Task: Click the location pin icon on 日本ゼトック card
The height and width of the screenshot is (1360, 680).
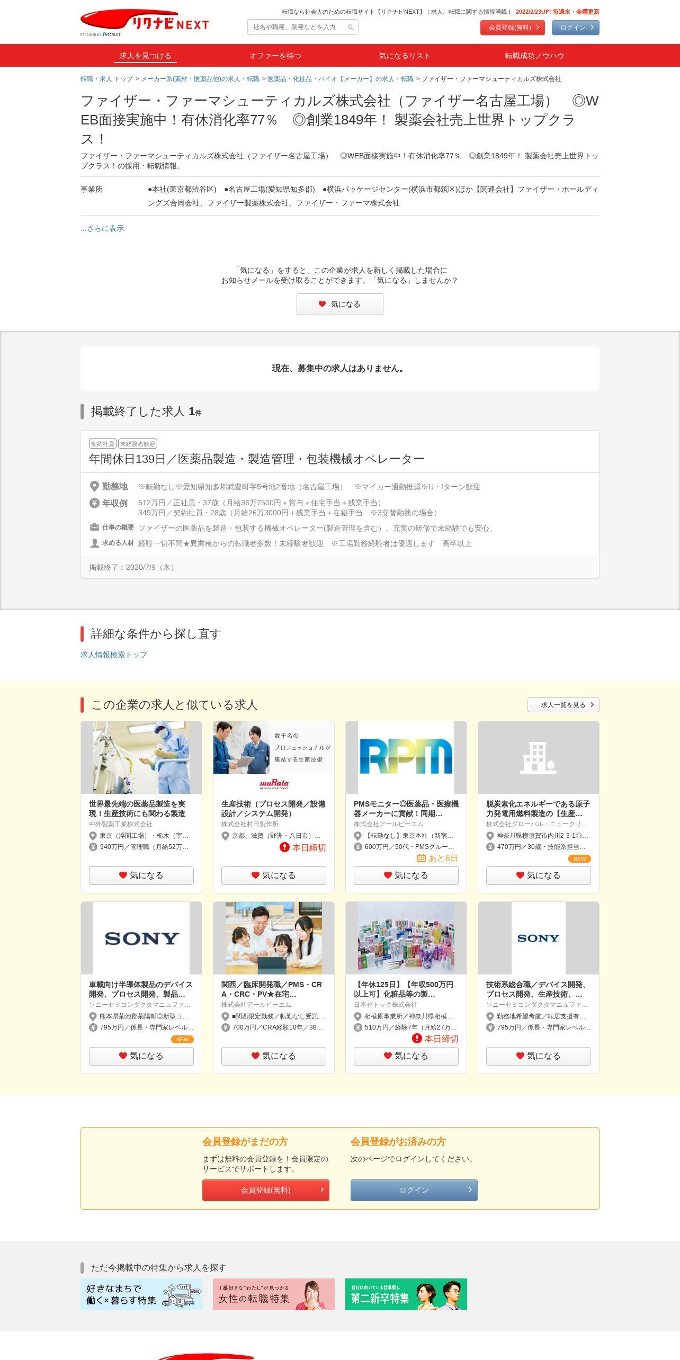Action: (x=358, y=1016)
